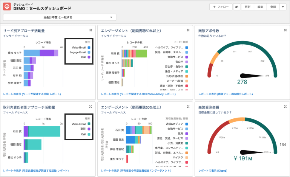290x177 pixels.
Task: Click the 商談アポ件数 card title
Action: (x=209, y=31)
